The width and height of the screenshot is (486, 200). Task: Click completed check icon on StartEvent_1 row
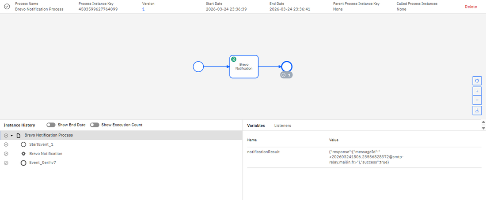pyautogui.click(x=6, y=144)
